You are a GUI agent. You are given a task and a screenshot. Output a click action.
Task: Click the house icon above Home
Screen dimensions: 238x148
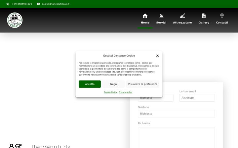[x=145, y=16]
